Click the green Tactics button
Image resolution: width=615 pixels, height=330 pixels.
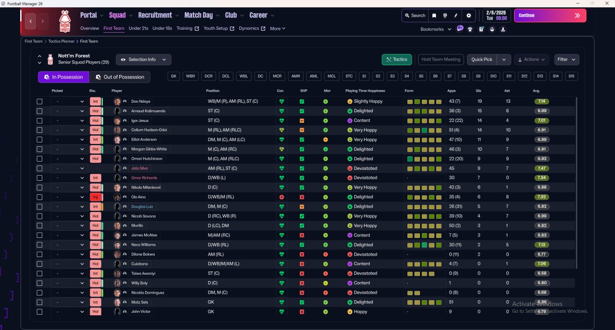pyautogui.click(x=397, y=59)
